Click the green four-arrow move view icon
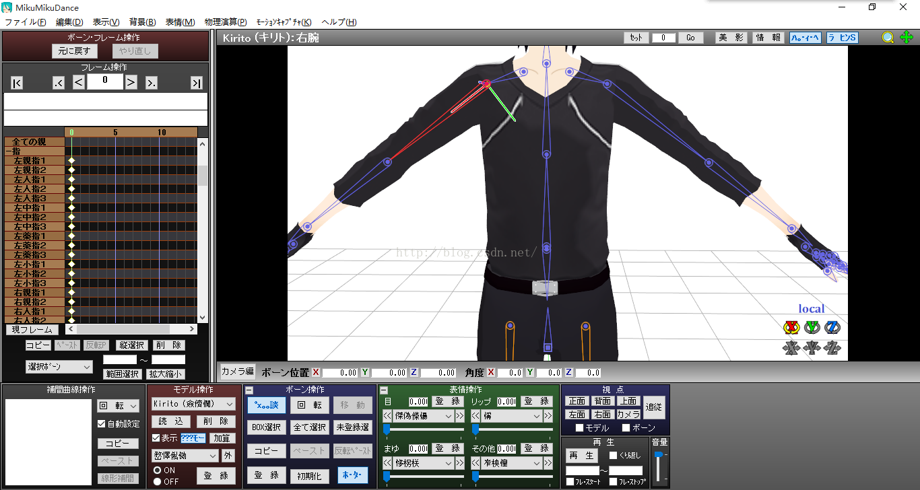Viewport: 920px width, 490px height. 907,38
